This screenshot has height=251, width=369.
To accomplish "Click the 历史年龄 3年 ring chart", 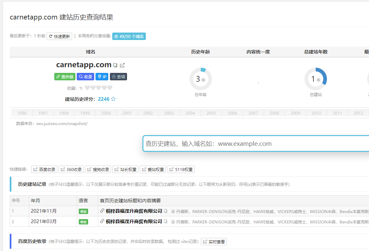I will [x=201, y=79].
